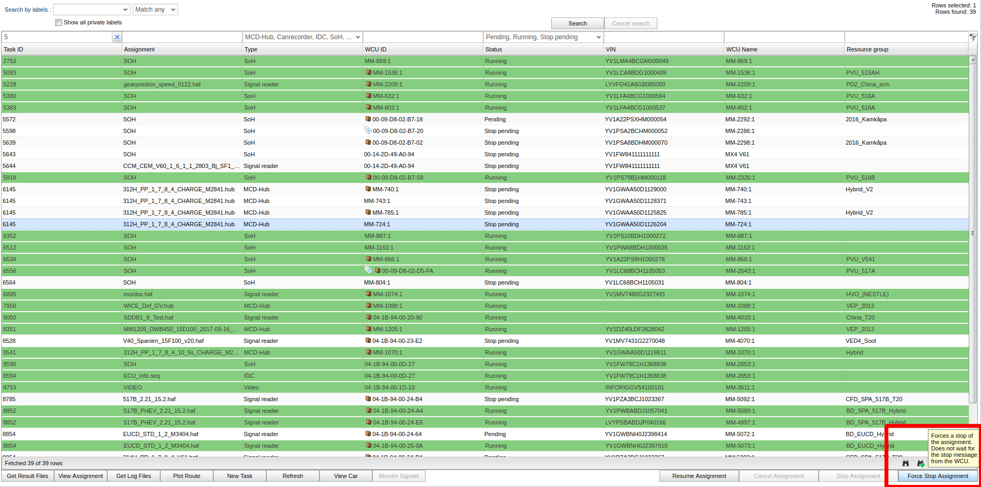Click into the VIN filter field
Image resolution: width=981 pixels, height=487 pixels.
tap(663, 37)
